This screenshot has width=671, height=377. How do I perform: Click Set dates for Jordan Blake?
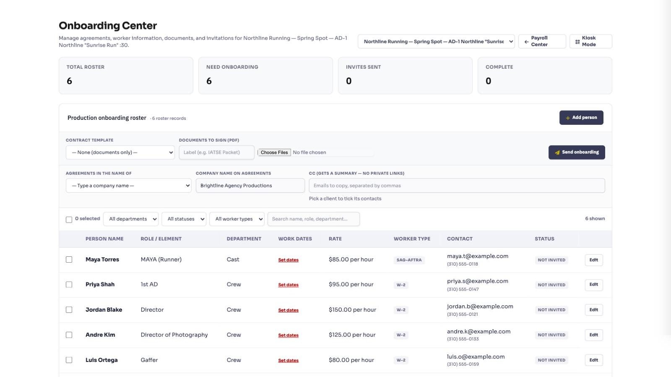coord(289,310)
